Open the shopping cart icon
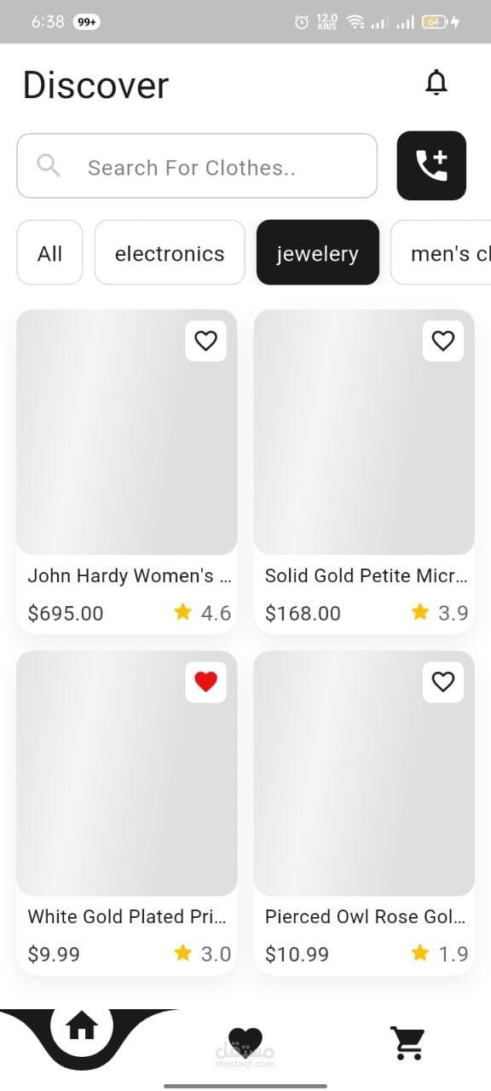Image resolution: width=491 pixels, height=1091 pixels. click(x=407, y=1042)
